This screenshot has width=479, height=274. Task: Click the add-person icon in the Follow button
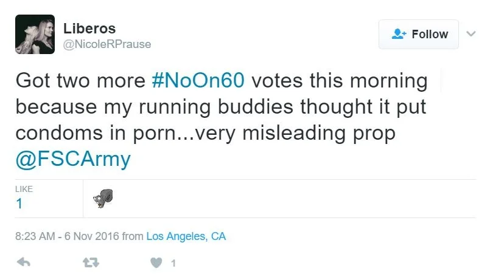399,34
